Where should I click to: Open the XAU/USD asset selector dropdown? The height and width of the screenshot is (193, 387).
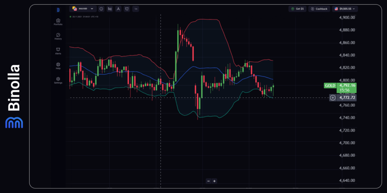point(83,9)
